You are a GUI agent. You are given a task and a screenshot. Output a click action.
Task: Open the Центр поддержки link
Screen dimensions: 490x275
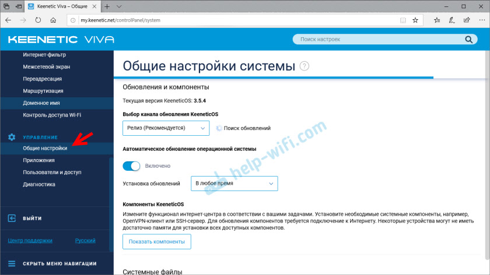30,241
